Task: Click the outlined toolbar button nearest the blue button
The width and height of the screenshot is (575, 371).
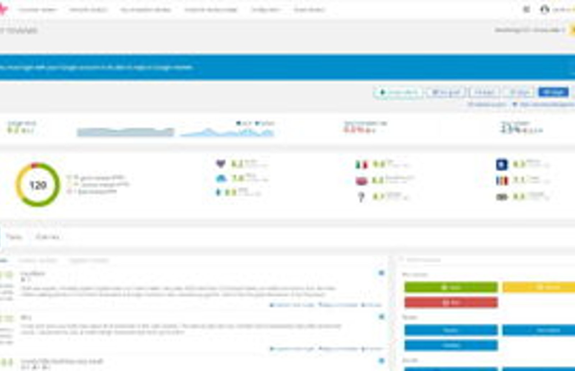Action: (519, 93)
